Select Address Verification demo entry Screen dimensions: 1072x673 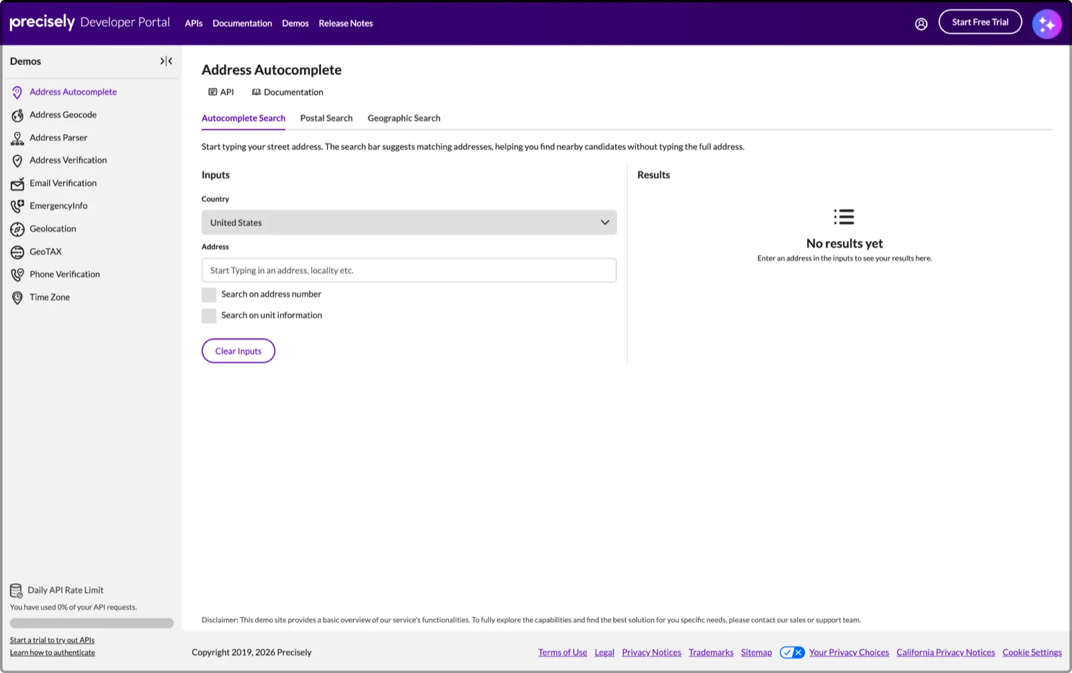click(x=68, y=161)
